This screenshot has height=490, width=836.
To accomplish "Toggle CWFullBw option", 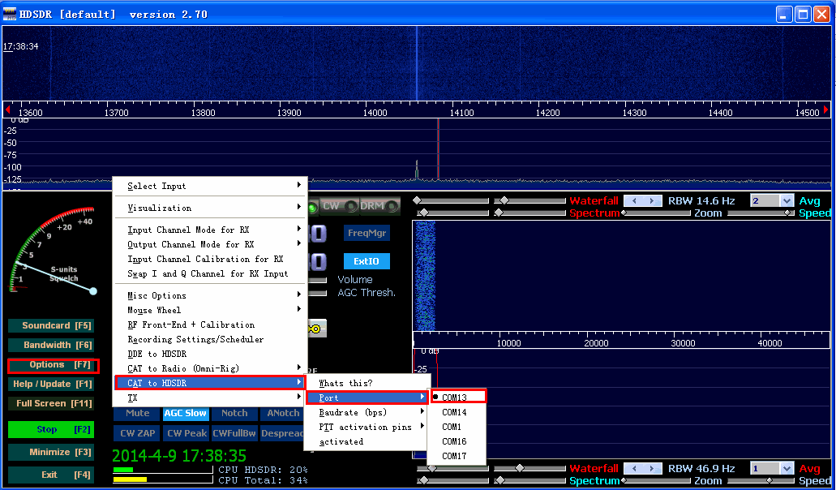I will tap(234, 433).
